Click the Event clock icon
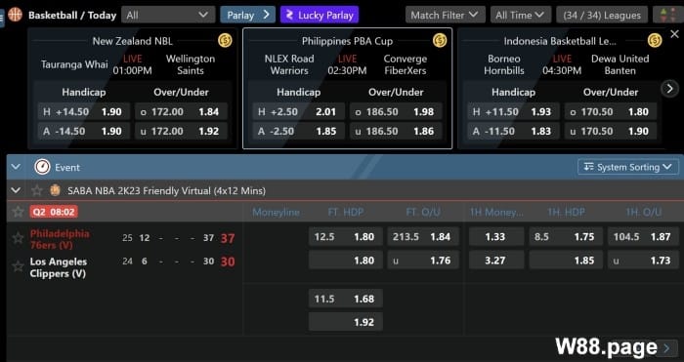The image size is (684, 362). point(42,167)
